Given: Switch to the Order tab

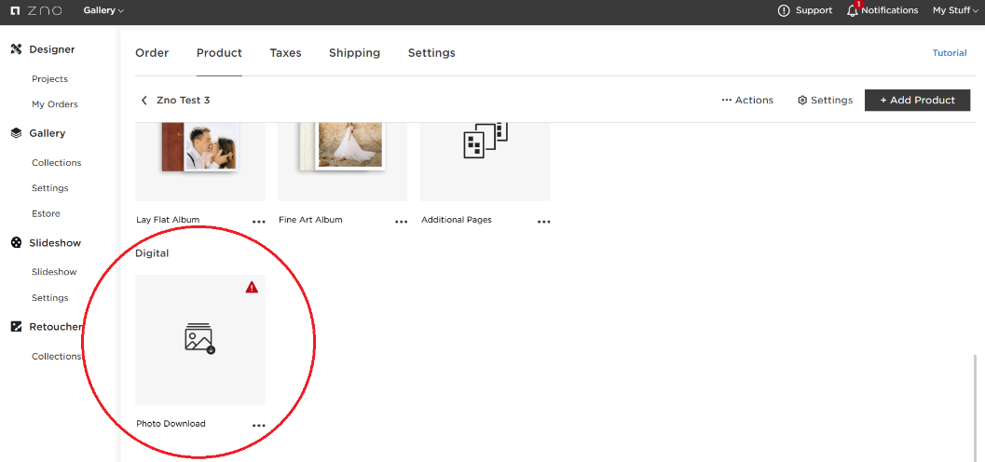Looking at the screenshot, I should point(152,53).
